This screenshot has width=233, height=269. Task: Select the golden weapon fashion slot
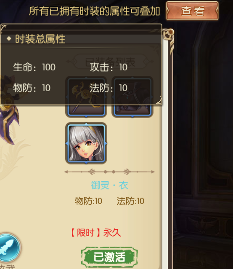tap(86, 97)
